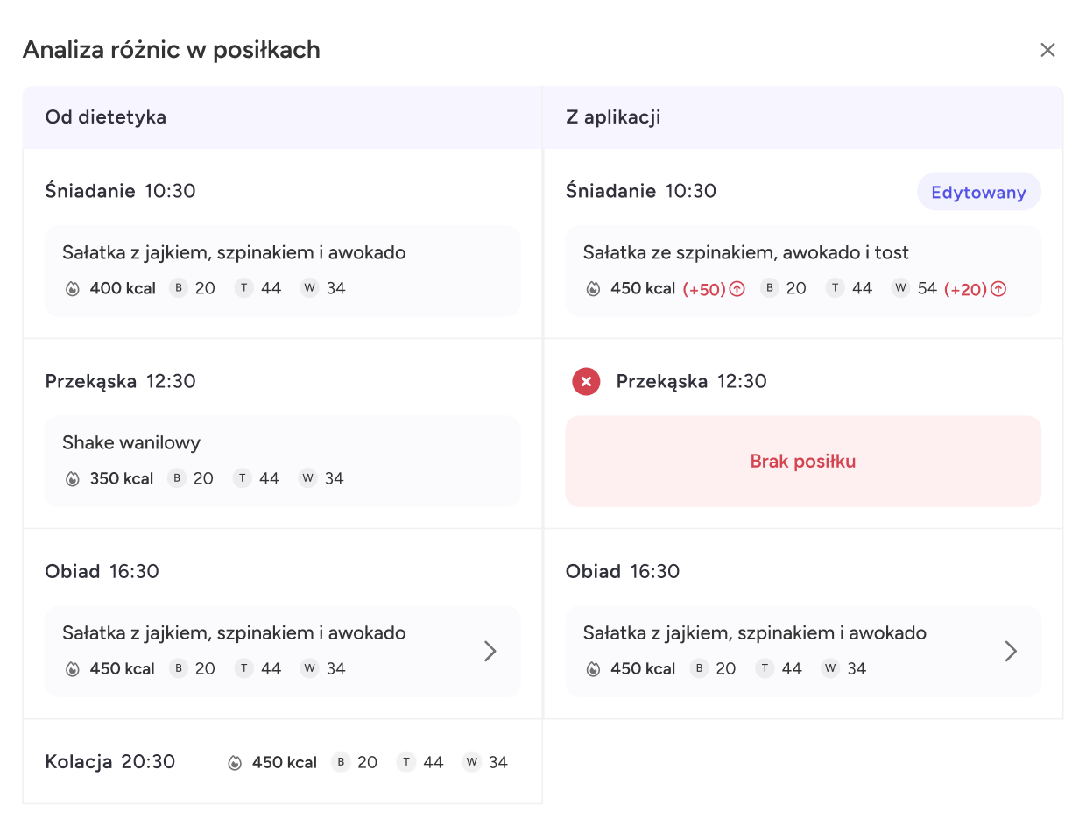The image size is (1086, 833).
Task: Click the flame icon next to 400 kcal
Action: [x=73, y=288]
